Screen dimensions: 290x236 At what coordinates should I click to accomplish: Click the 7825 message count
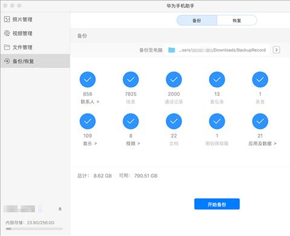pos(130,94)
